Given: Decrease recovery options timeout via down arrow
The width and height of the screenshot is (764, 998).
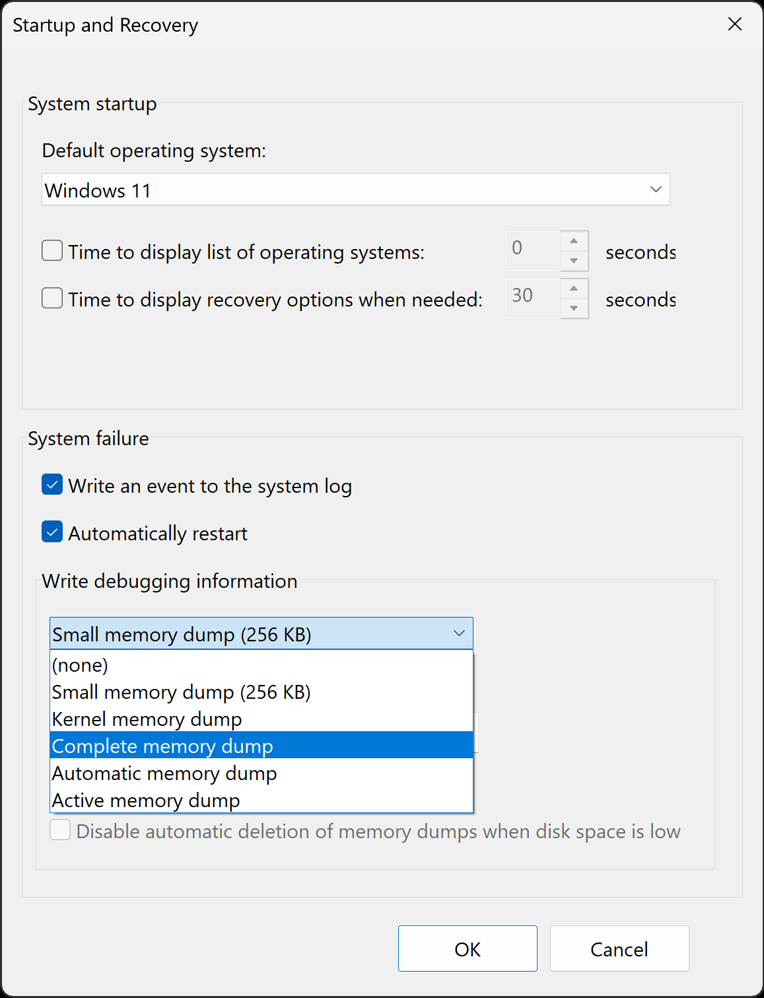Looking at the screenshot, I should (574, 308).
